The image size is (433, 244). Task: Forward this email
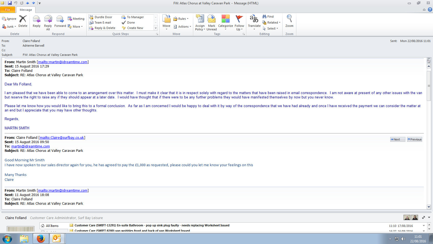click(60, 21)
